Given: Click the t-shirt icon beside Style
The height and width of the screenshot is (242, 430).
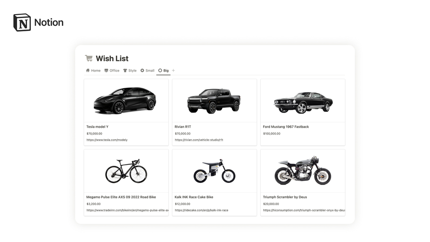Looking at the screenshot, I should tap(125, 71).
